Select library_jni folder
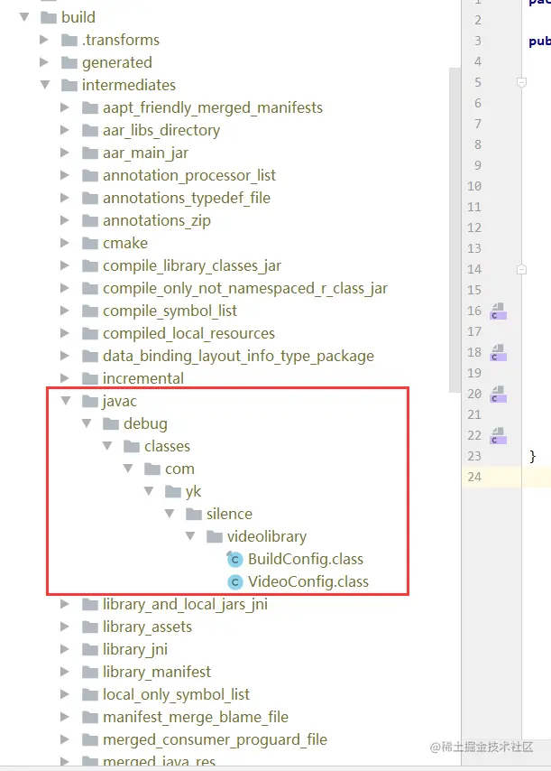The image size is (551, 771). pyautogui.click(x=135, y=649)
